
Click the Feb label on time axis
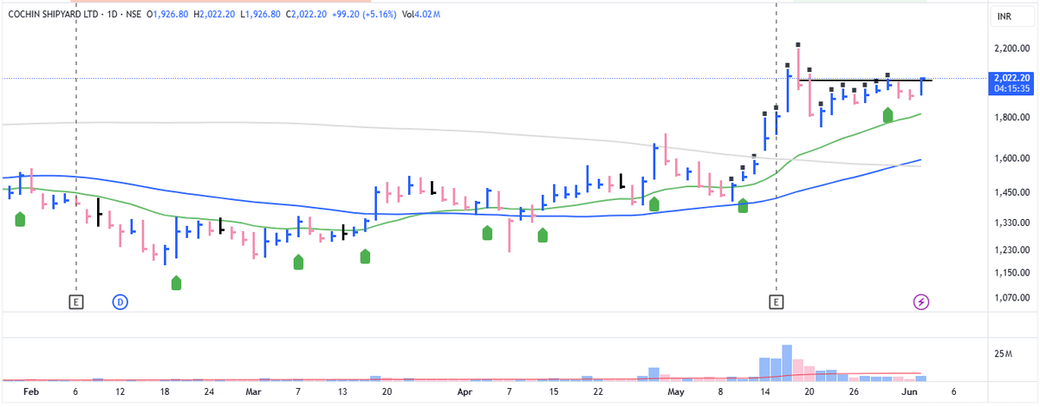31,392
